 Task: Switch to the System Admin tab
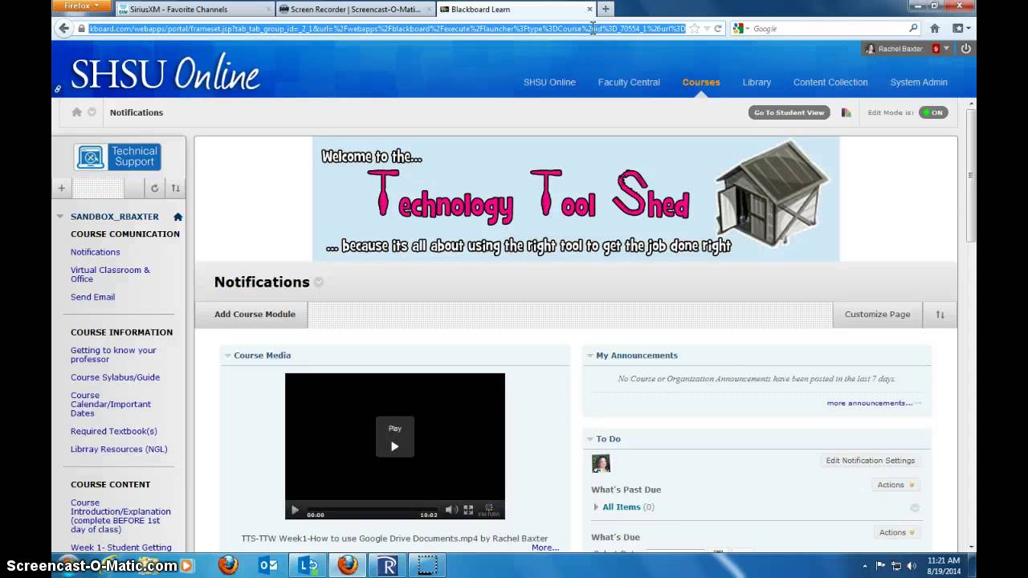pyautogui.click(x=919, y=82)
